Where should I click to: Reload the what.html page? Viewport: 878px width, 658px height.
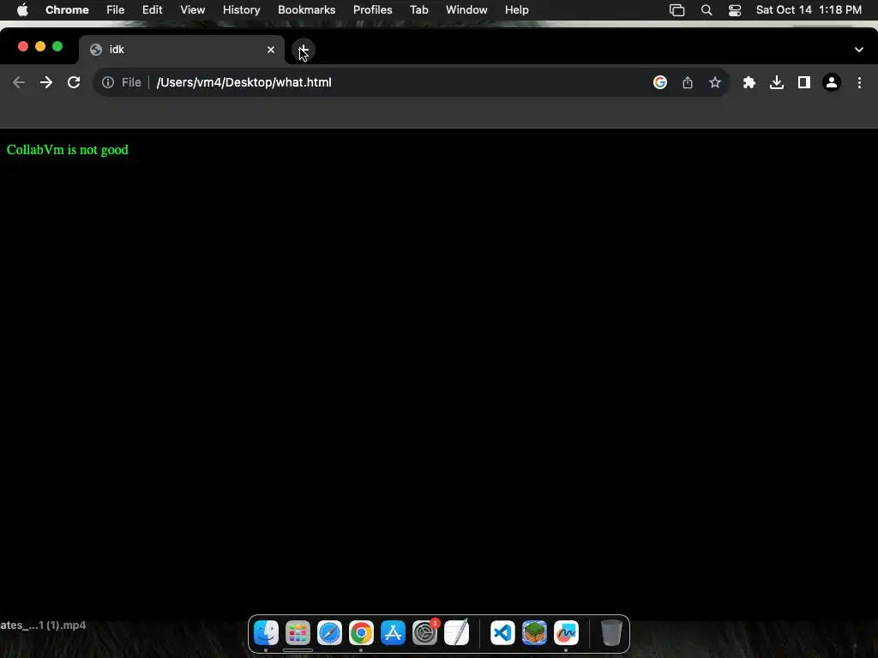tap(74, 82)
